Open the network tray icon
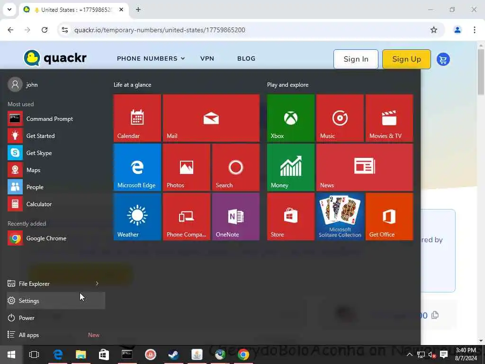This screenshot has width=485, height=364. click(x=421, y=355)
